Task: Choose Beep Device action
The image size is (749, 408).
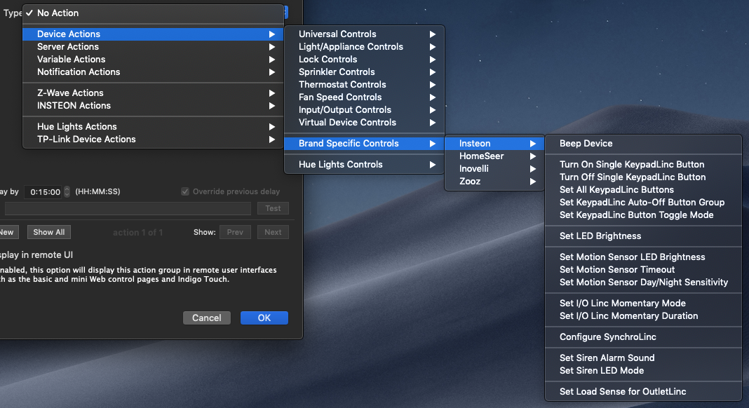Action: [643, 143]
